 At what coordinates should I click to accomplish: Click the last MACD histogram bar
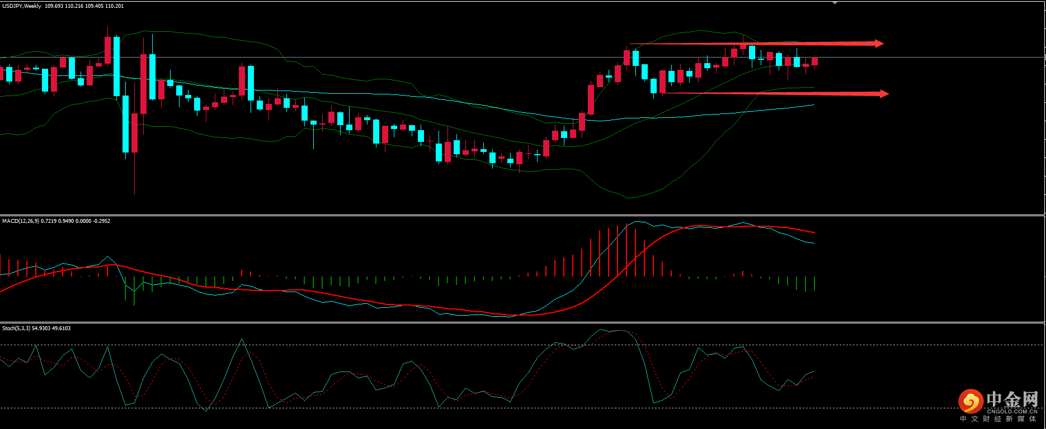pos(814,284)
